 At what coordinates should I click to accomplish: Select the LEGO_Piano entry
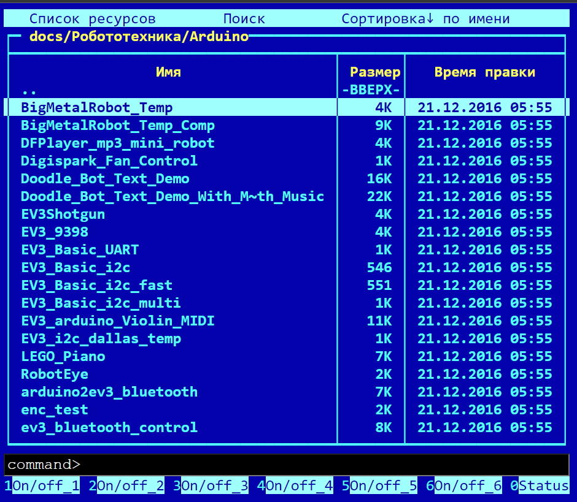tap(63, 357)
